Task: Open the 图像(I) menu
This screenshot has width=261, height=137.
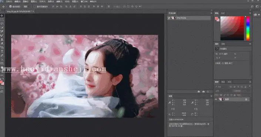Action: pos(26,1)
